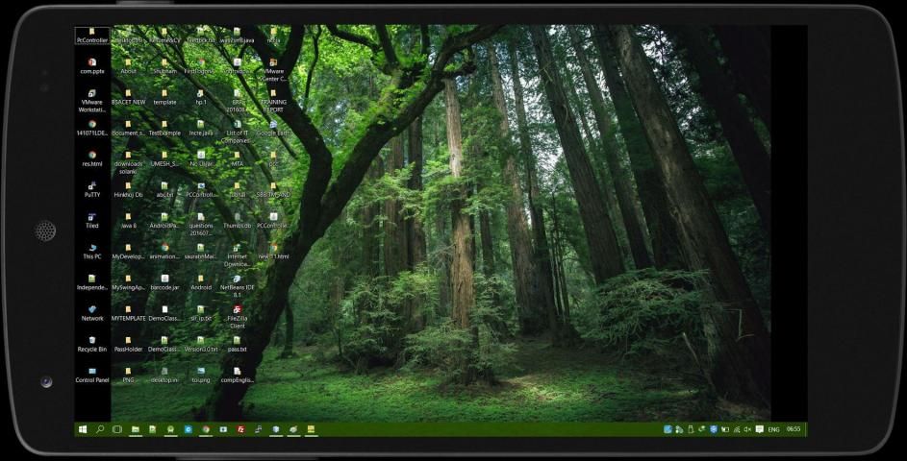
Task: Open the Network desktop icon
Action: (x=91, y=310)
